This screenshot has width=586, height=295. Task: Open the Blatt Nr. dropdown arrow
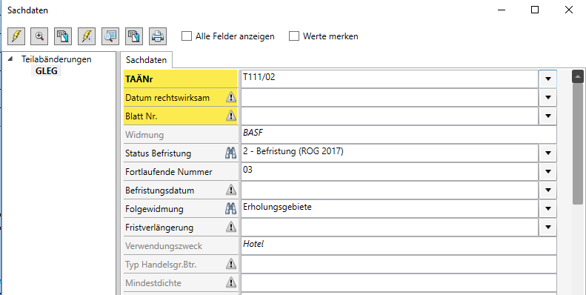(x=548, y=116)
